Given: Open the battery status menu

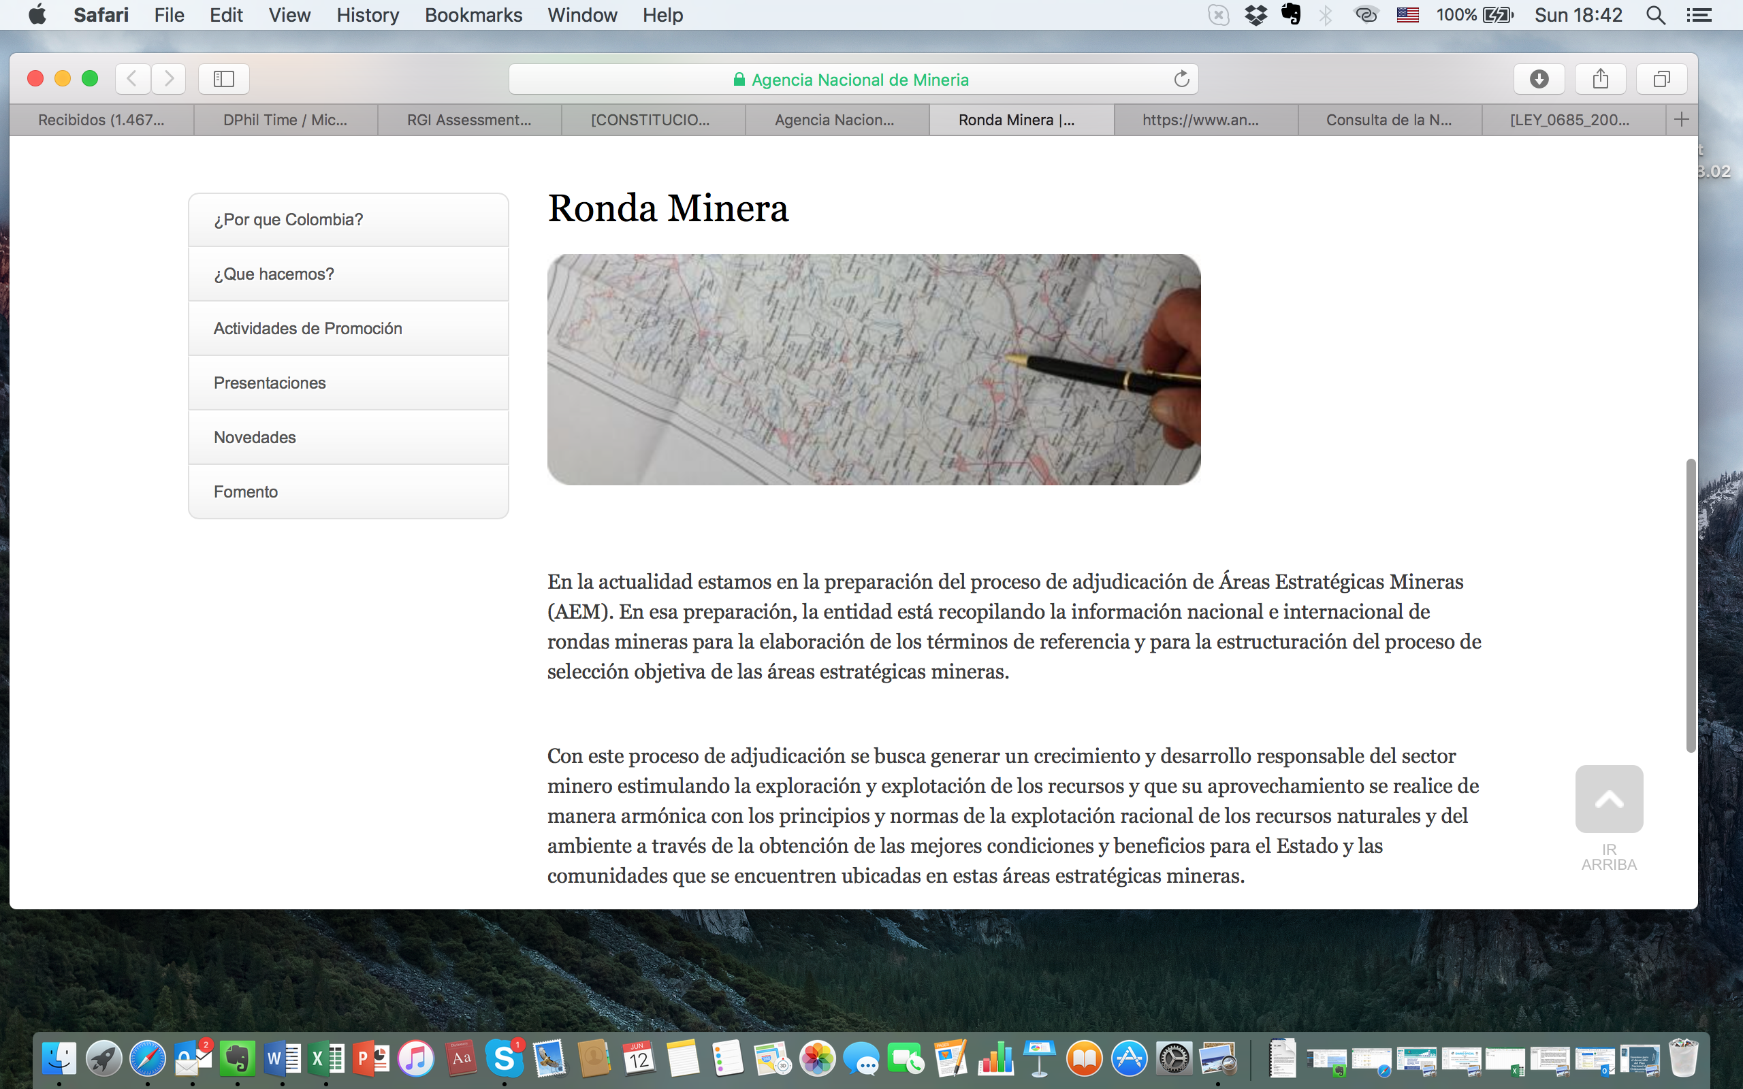Looking at the screenshot, I should point(1475,14).
